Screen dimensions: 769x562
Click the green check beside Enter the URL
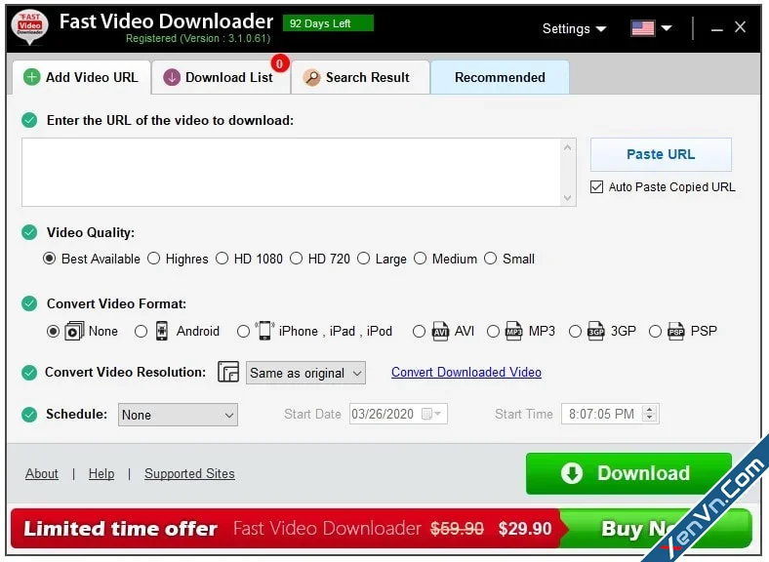click(x=29, y=120)
